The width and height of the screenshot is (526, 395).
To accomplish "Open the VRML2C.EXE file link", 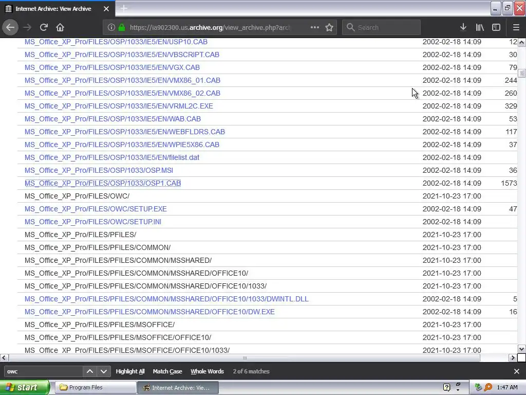I will point(119,106).
